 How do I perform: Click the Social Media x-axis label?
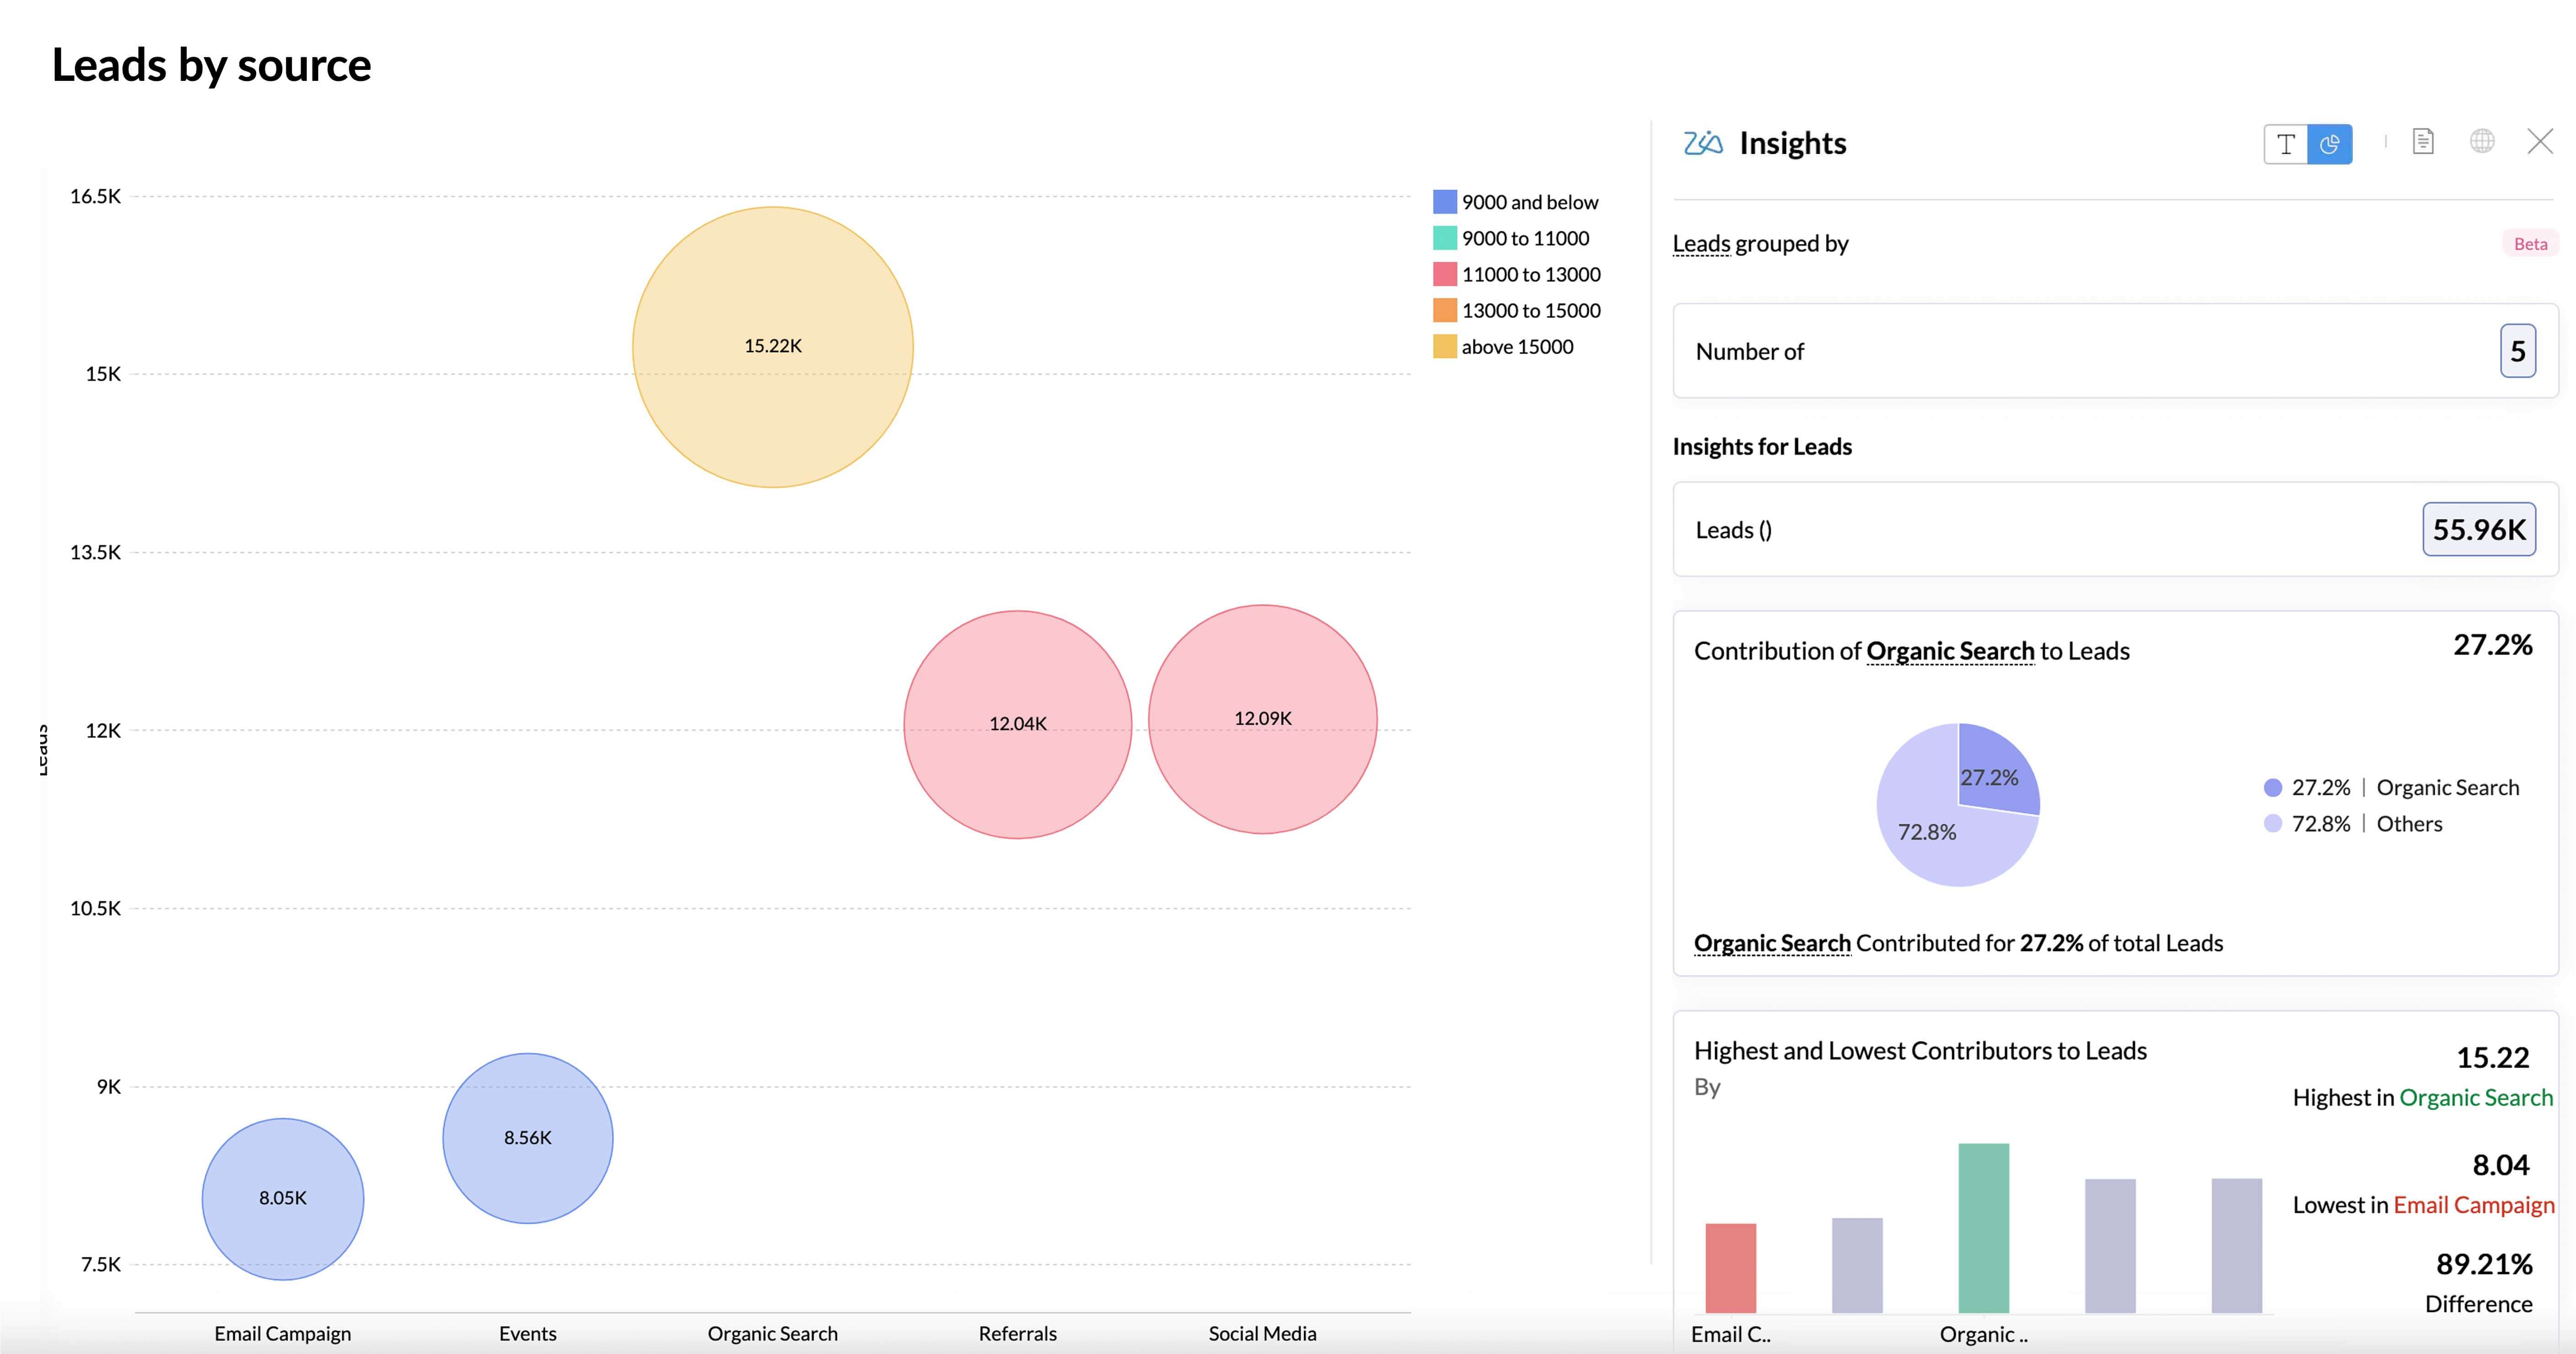[1263, 1333]
